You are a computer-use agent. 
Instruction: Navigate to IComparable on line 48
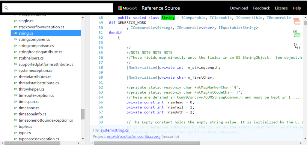click(193, 18)
